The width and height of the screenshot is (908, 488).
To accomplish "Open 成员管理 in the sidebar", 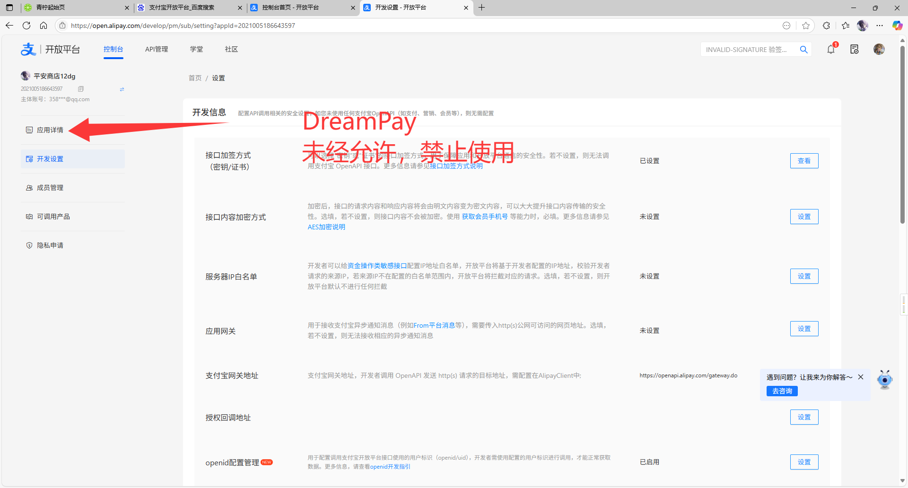I will (49, 187).
